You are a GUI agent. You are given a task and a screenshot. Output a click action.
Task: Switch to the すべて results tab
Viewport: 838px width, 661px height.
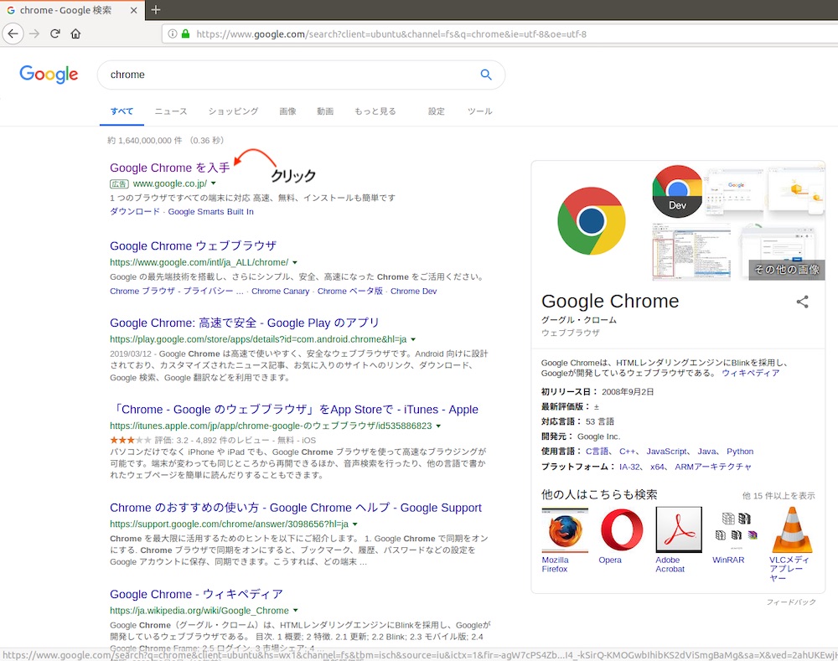pyautogui.click(x=122, y=111)
